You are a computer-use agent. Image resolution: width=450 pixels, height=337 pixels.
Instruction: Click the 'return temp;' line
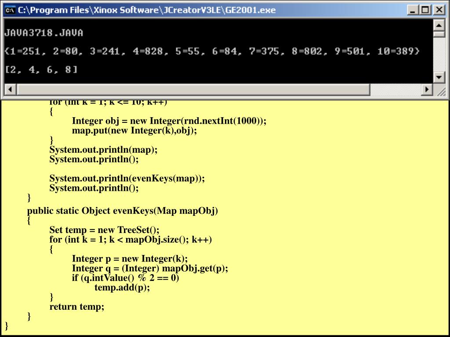pyautogui.click(x=76, y=307)
